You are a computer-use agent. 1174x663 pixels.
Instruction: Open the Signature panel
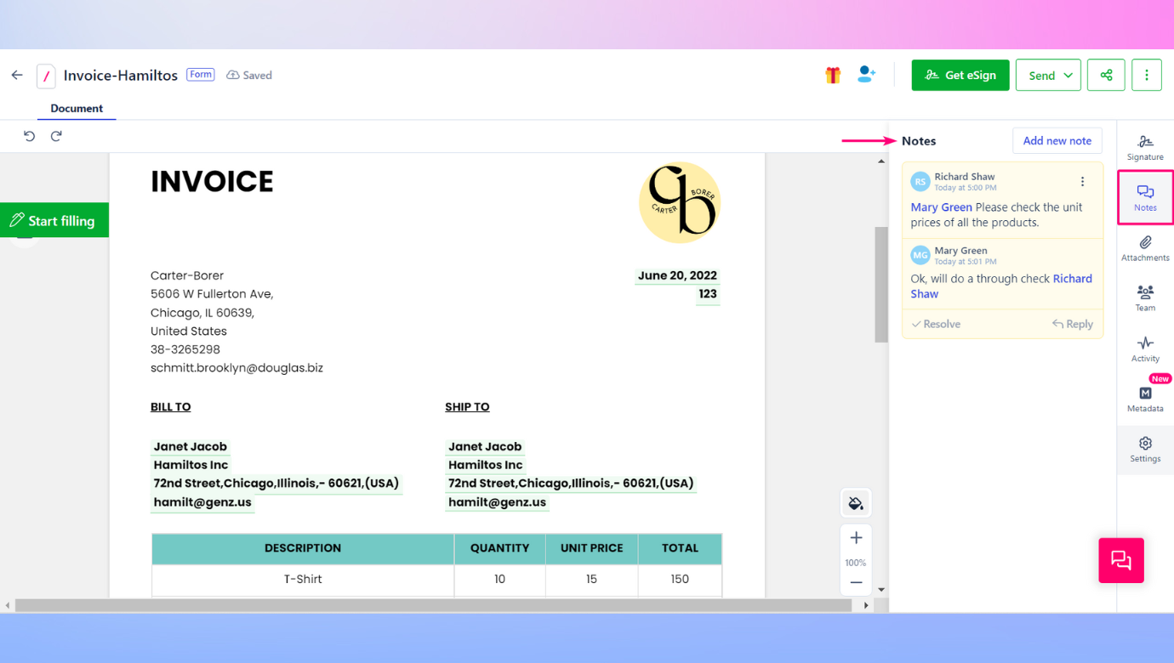1145,143
